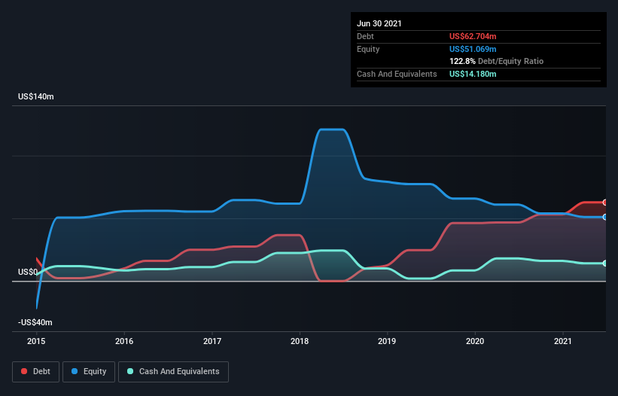The height and width of the screenshot is (396, 618).
Task: Toggle the Cash And Equivalents legend button
Action: [x=173, y=372]
